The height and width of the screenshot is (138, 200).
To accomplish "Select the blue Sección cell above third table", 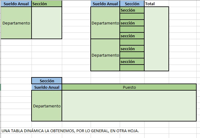I will pos(47,81).
